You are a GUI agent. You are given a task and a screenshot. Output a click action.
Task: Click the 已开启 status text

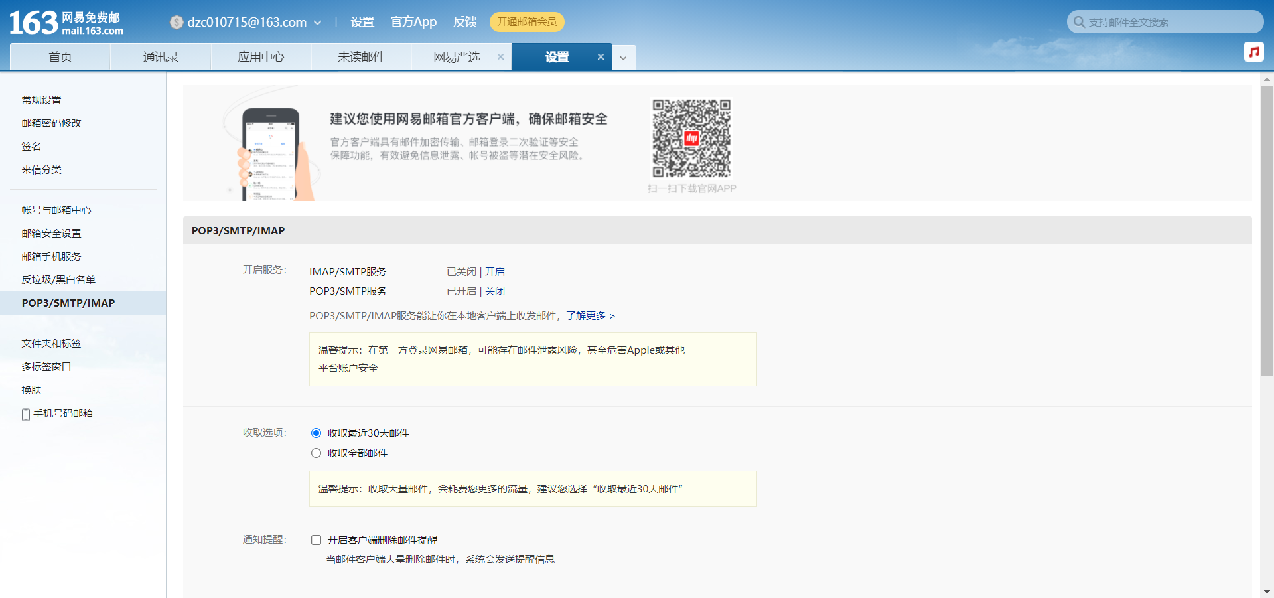point(461,291)
